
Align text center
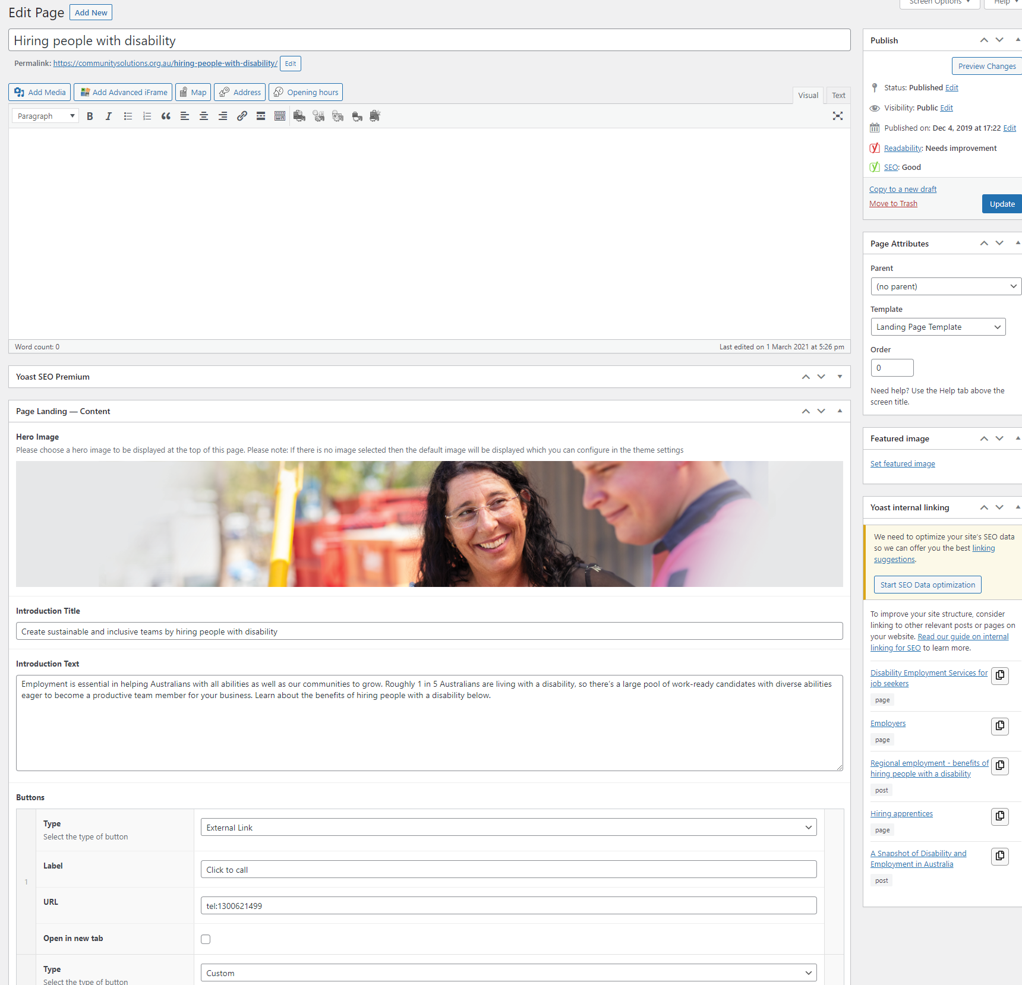click(204, 116)
